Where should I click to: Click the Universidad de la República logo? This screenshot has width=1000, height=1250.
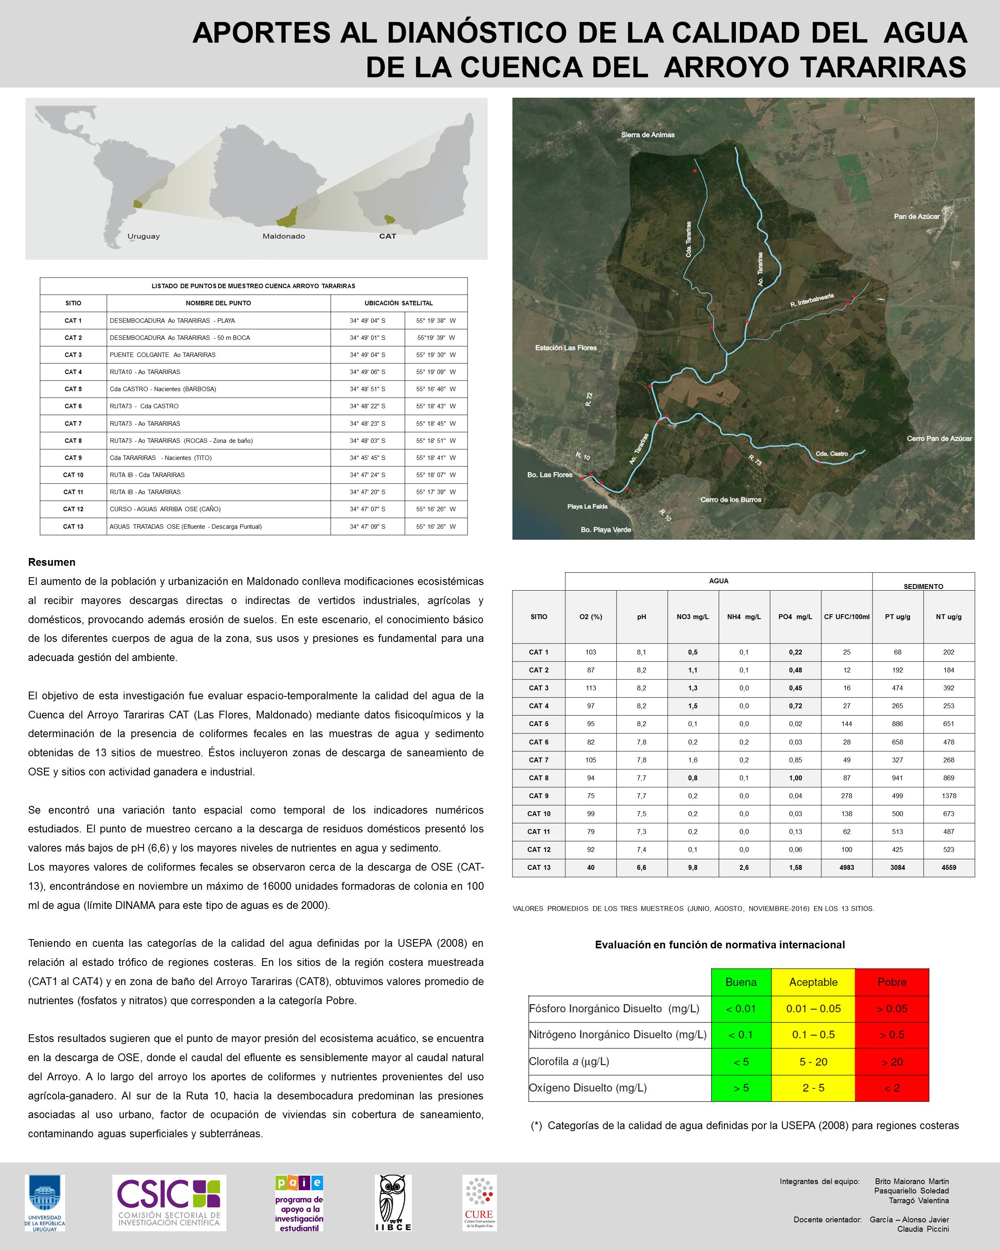(x=45, y=1203)
